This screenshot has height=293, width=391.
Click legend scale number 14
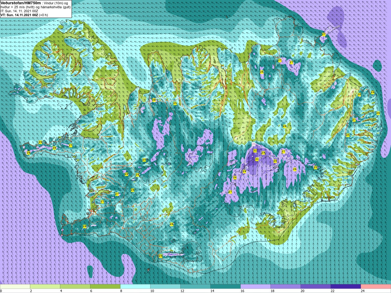pos(212,291)
